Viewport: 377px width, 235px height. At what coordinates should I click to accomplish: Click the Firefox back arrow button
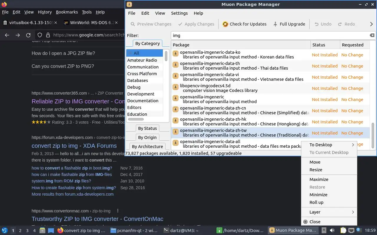(x=7, y=35)
